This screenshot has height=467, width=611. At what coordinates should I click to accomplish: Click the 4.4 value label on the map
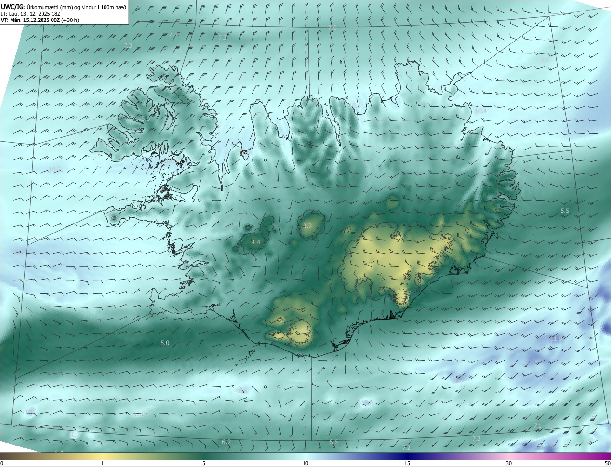click(256, 243)
